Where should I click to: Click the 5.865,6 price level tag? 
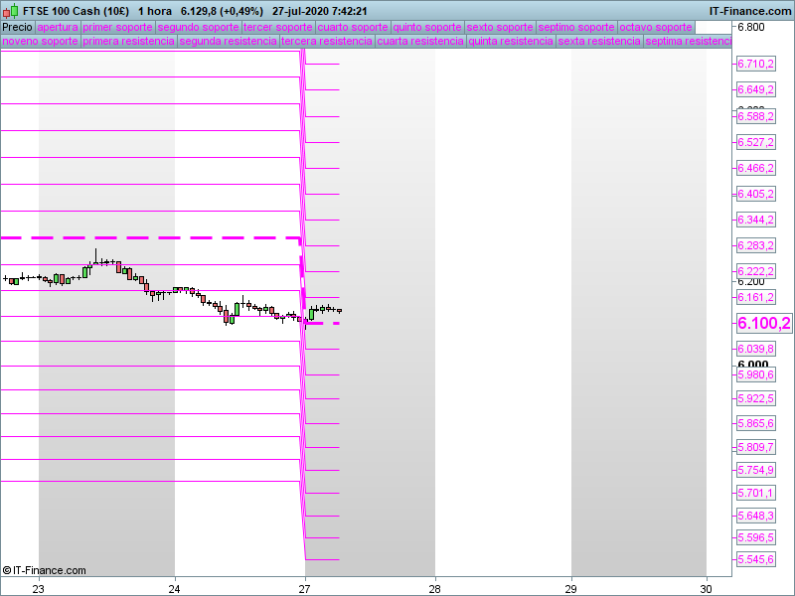tap(756, 424)
